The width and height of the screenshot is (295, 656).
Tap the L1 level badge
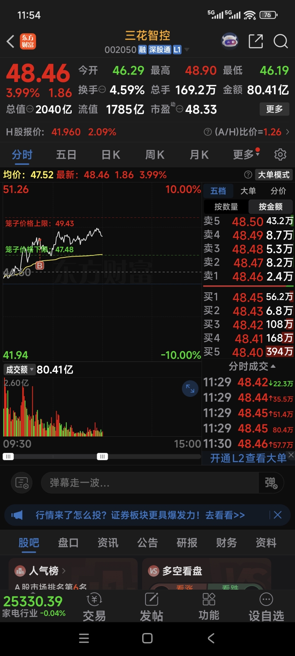tap(177, 50)
